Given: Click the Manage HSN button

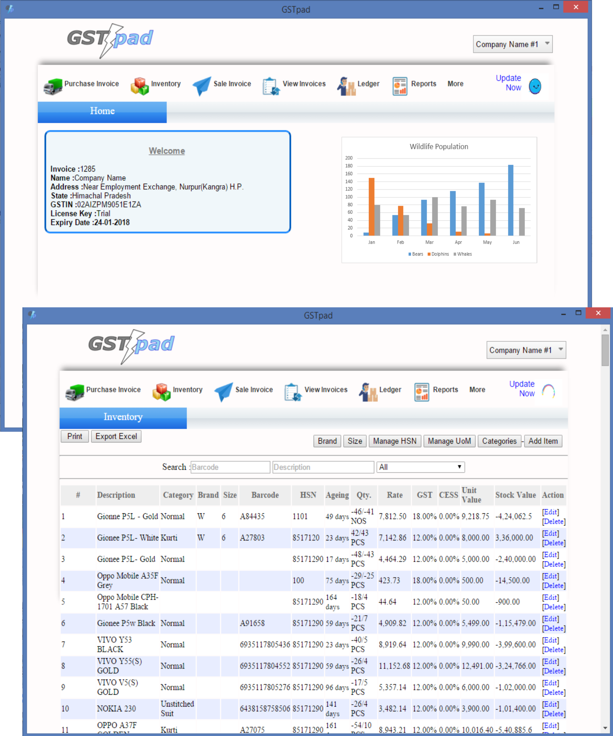Looking at the screenshot, I should pos(395,441).
